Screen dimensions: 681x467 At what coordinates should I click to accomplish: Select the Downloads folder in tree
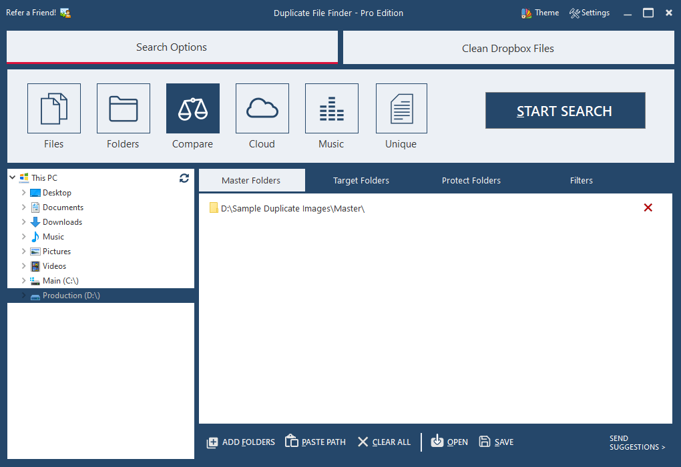pos(62,222)
